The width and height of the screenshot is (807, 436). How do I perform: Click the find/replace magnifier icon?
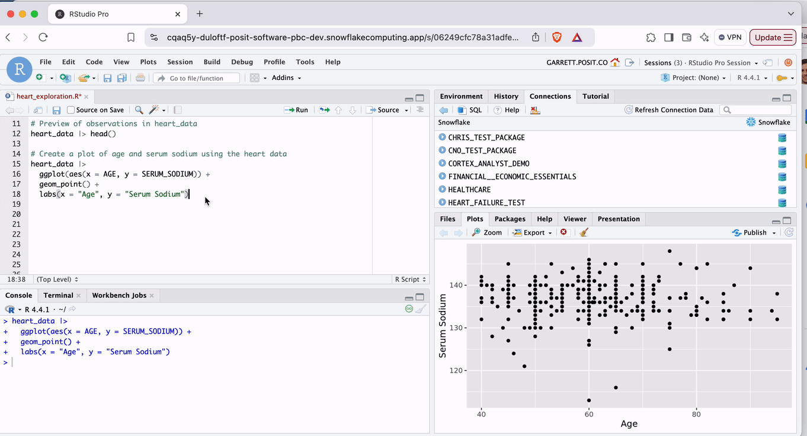point(139,110)
